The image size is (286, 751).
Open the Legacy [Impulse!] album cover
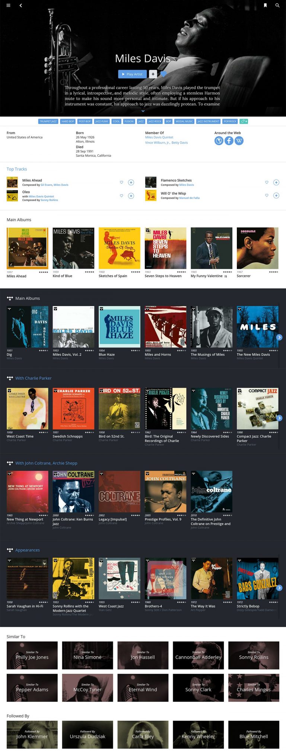click(120, 492)
